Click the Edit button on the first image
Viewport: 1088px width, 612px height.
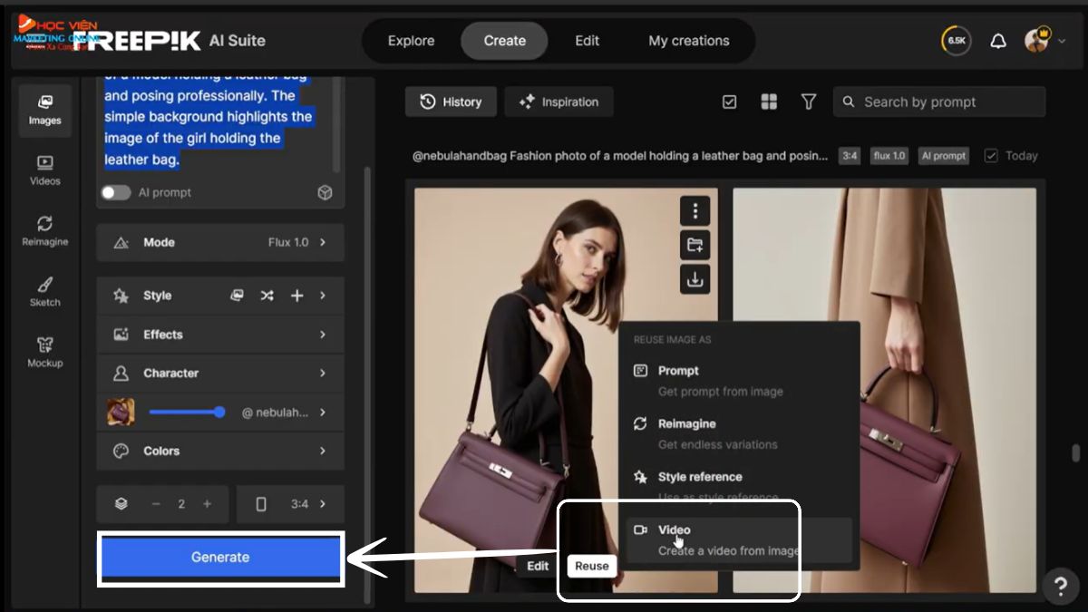538,566
